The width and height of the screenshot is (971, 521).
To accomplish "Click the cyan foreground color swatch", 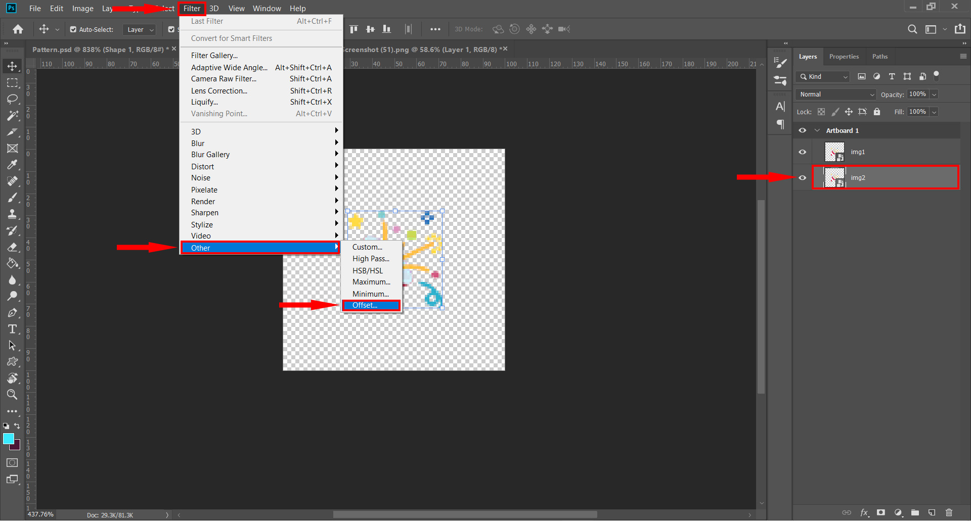I will coord(9,439).
